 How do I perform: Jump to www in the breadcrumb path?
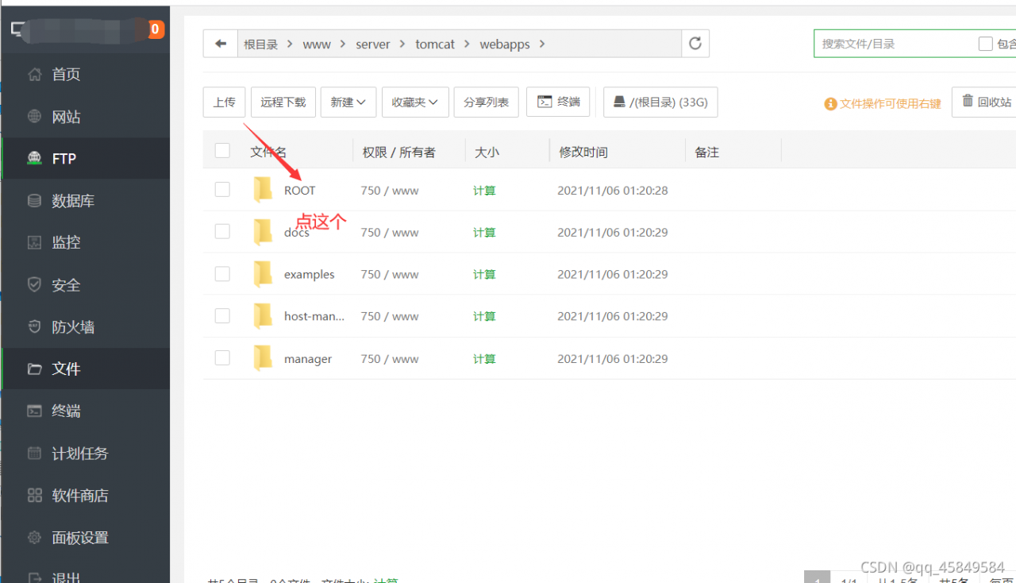(x=317, y=44)
